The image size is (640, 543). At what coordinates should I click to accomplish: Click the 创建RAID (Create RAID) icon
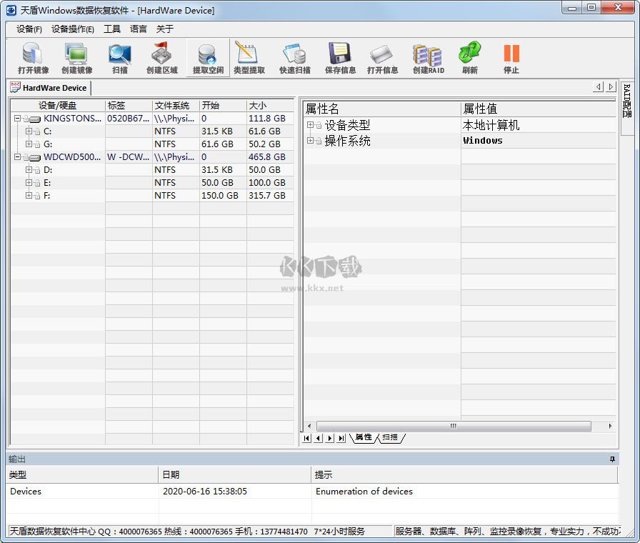click(426, 56)
